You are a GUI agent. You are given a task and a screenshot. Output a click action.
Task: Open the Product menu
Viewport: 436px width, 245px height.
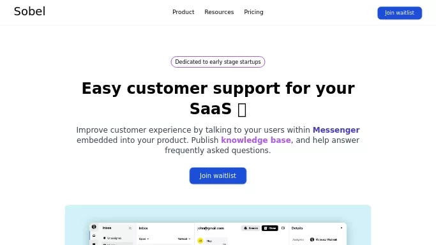click(183, 12)
